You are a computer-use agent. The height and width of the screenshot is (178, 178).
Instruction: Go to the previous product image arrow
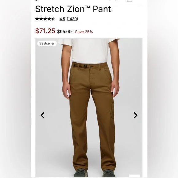pyautogui.click(x=43, y=115)
